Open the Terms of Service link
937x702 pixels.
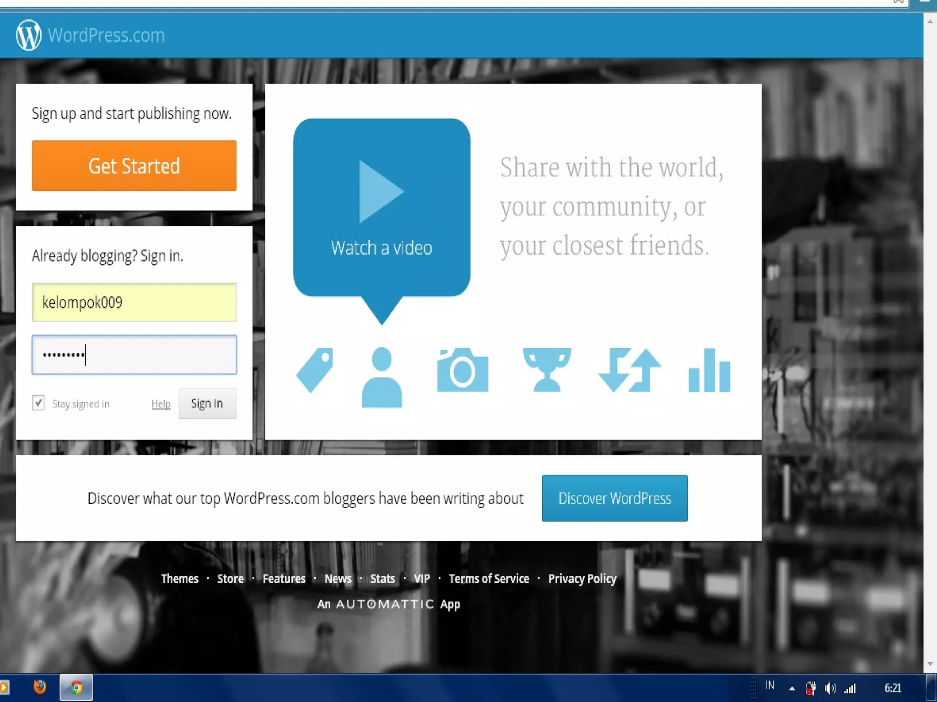[489, 579]
